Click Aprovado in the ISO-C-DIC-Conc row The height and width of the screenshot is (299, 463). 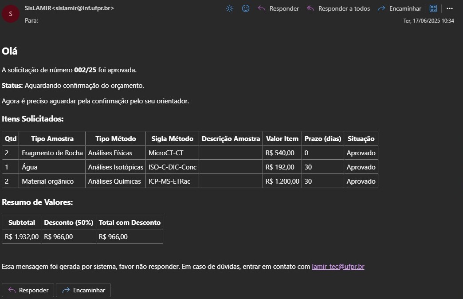click(361, 167)
